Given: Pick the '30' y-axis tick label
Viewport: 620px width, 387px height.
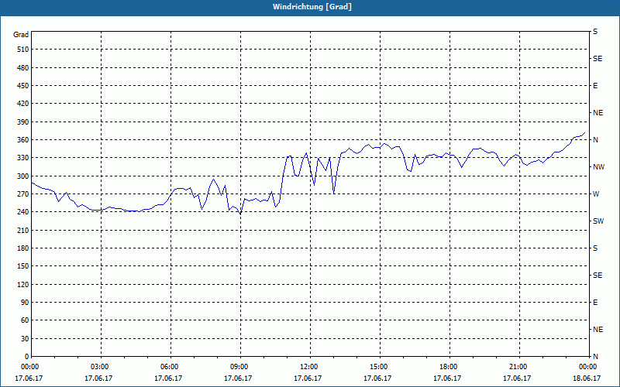Looking at the screenshot, I should click(x=25, y=338).
